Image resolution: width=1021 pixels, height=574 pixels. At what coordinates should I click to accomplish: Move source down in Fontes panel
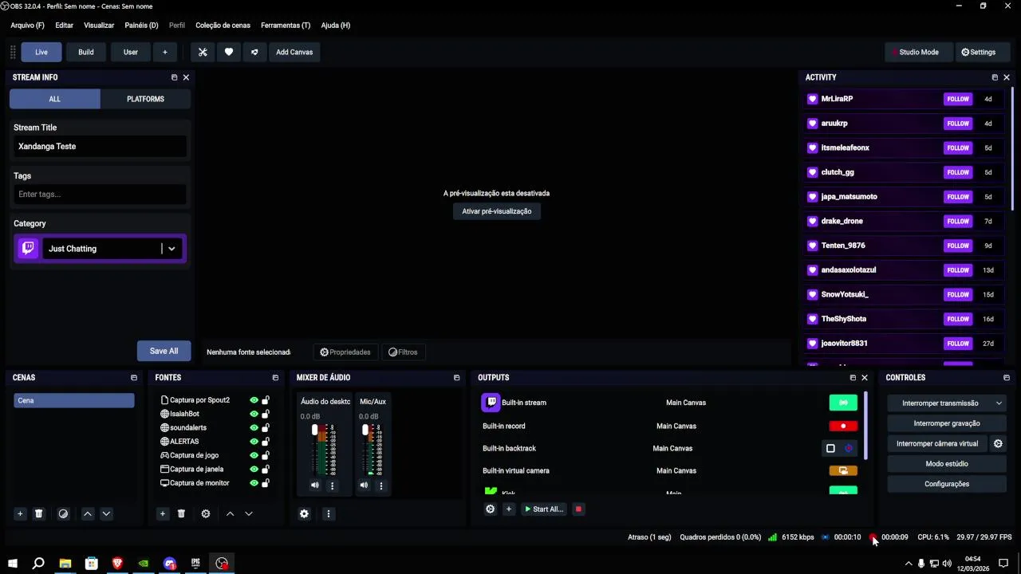tap(249, 514)
